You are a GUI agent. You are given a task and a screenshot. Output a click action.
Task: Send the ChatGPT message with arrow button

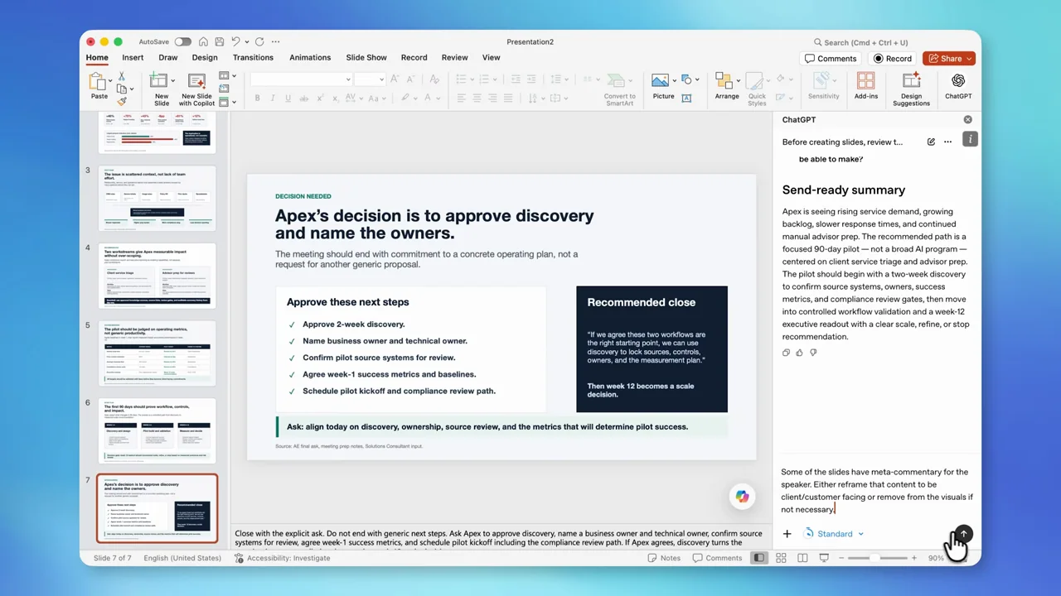[962, 534]
